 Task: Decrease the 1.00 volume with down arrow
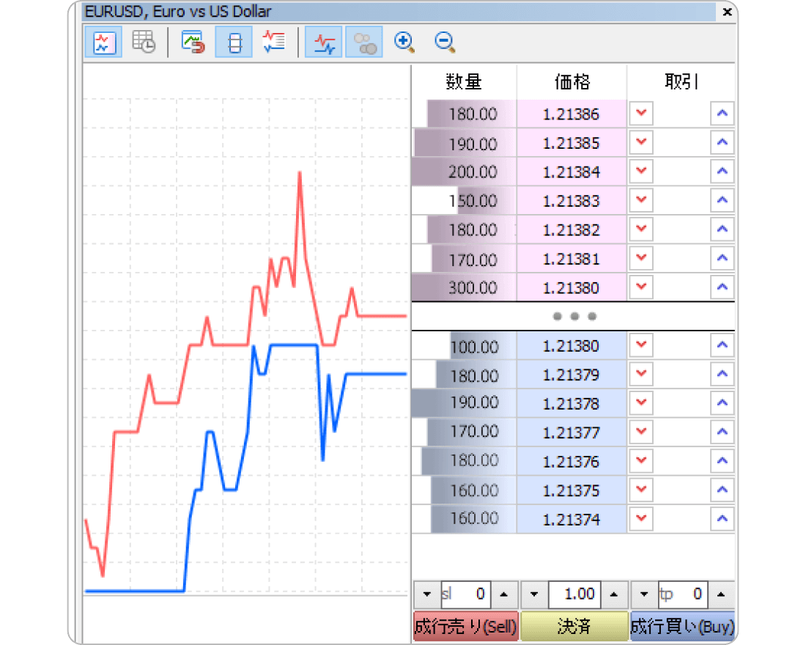pos(534,594)
